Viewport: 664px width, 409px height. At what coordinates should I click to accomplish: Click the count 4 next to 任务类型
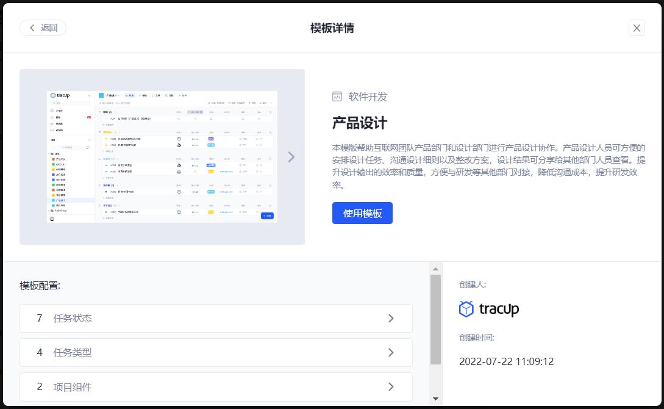pos(39,352)
